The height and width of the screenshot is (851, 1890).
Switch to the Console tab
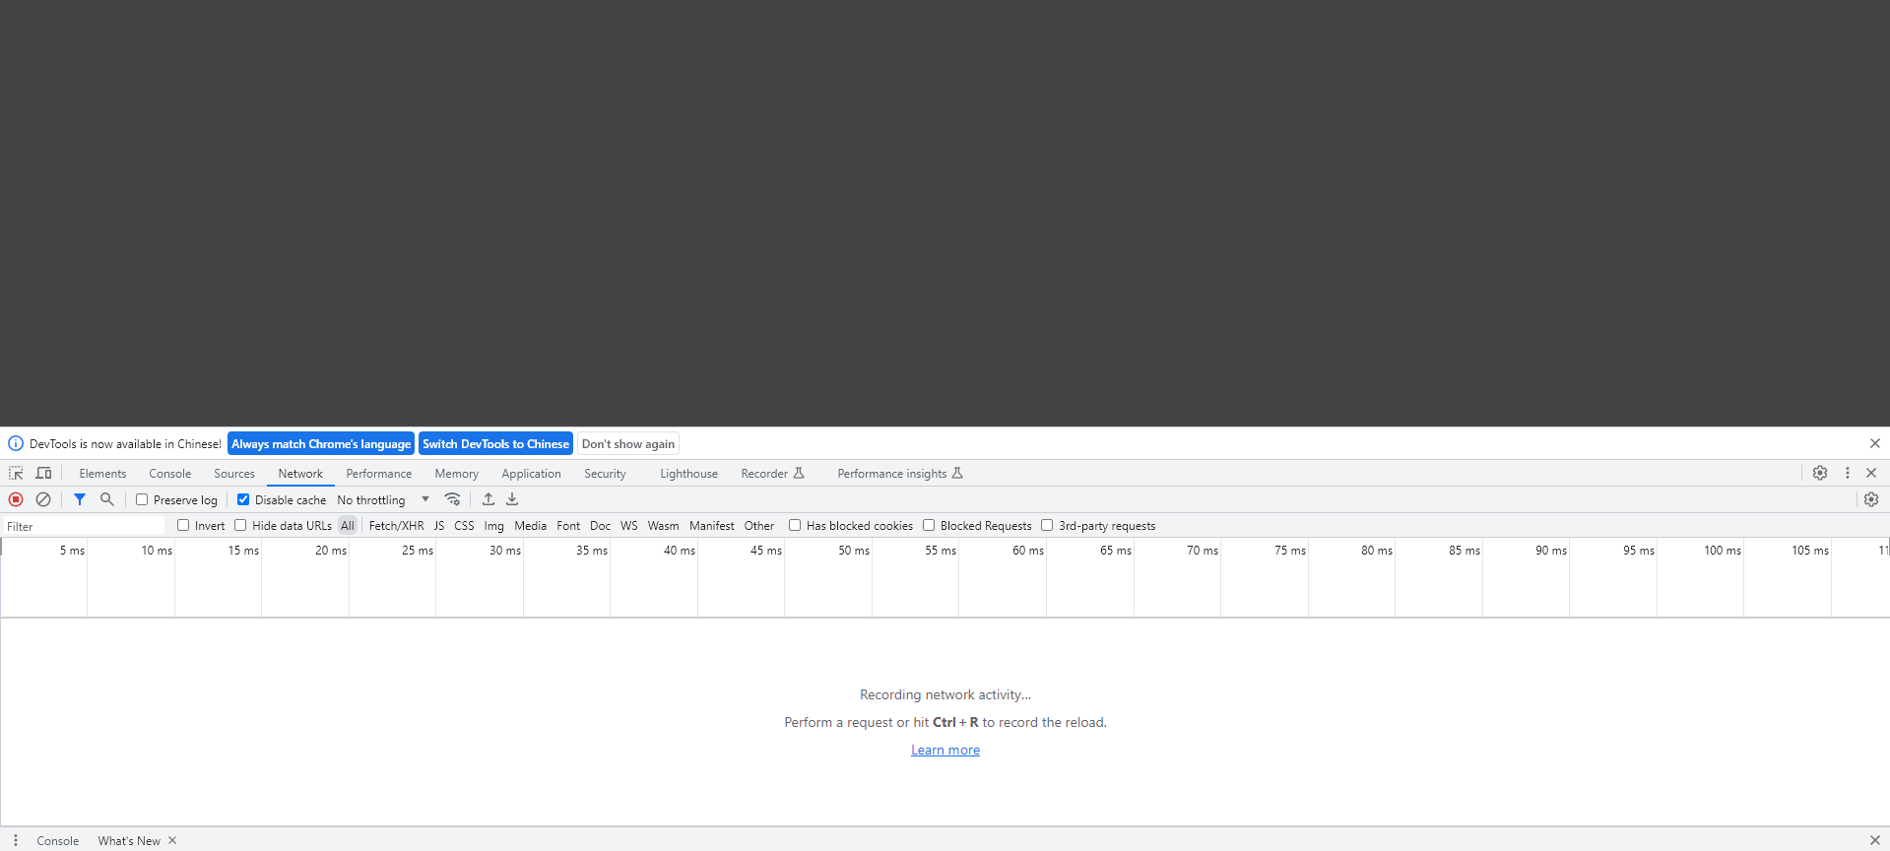click(x=170, y=474)
